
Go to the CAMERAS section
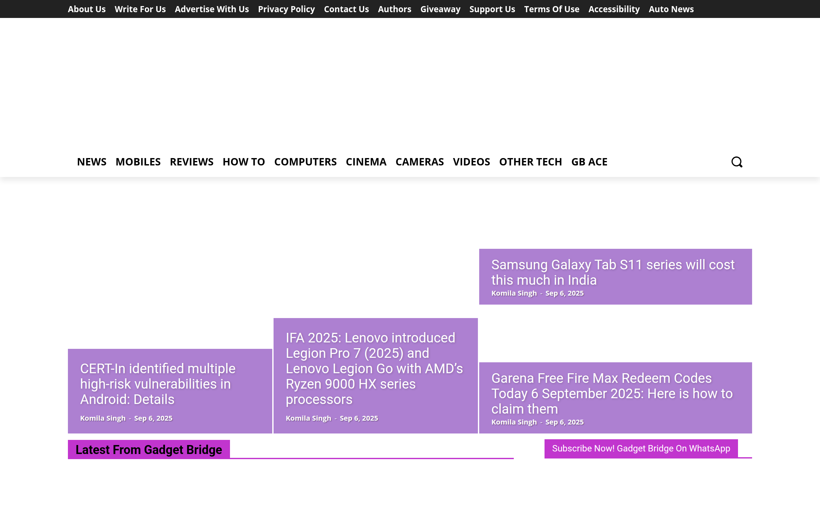[x=420, y=162]
